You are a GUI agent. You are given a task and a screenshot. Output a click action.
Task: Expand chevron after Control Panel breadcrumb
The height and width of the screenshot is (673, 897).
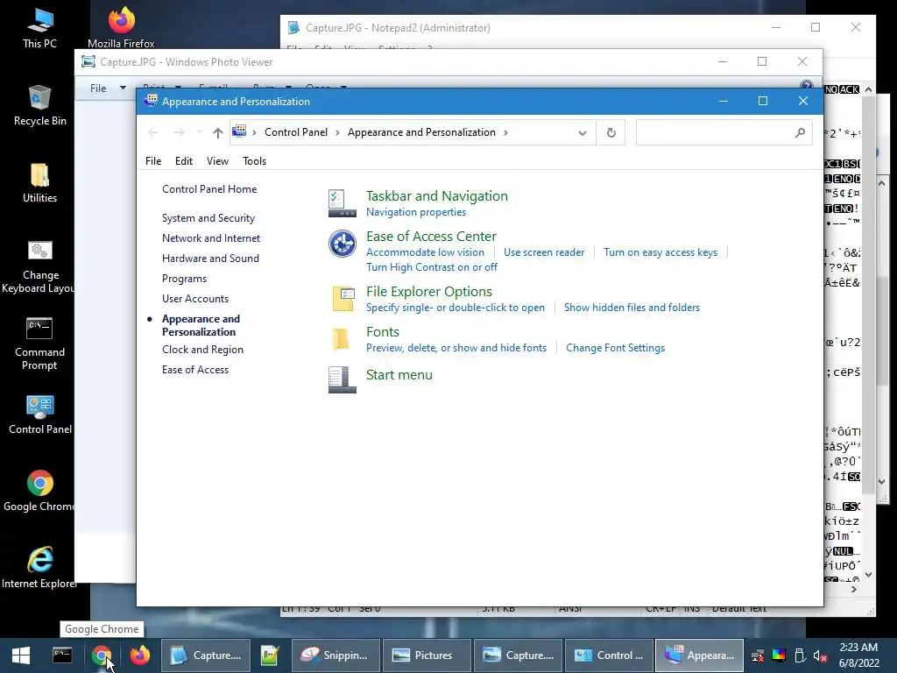(x=337, y=133)
